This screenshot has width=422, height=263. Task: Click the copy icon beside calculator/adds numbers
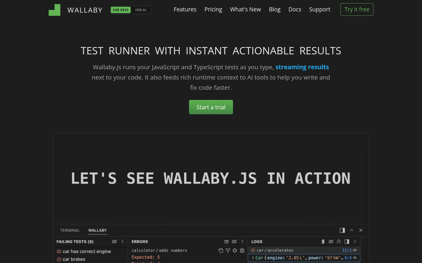pyautogui.click(x=221, y=250)
